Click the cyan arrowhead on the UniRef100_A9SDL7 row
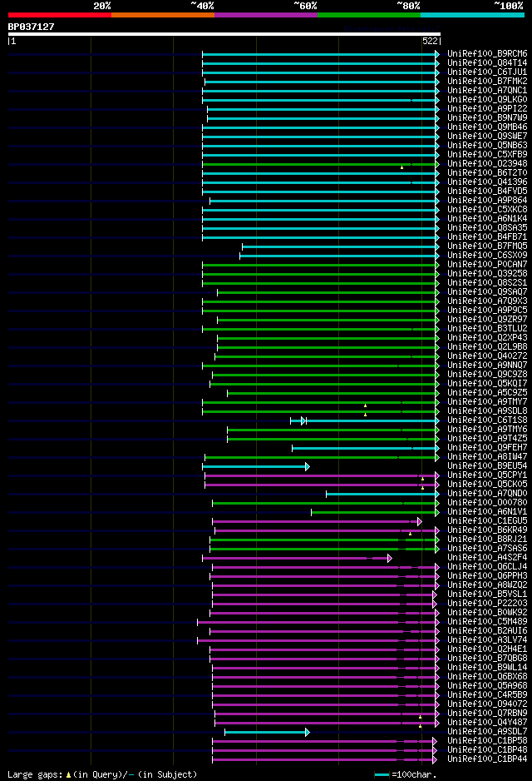This screenshot has height=781, width=532. point(308,732)
